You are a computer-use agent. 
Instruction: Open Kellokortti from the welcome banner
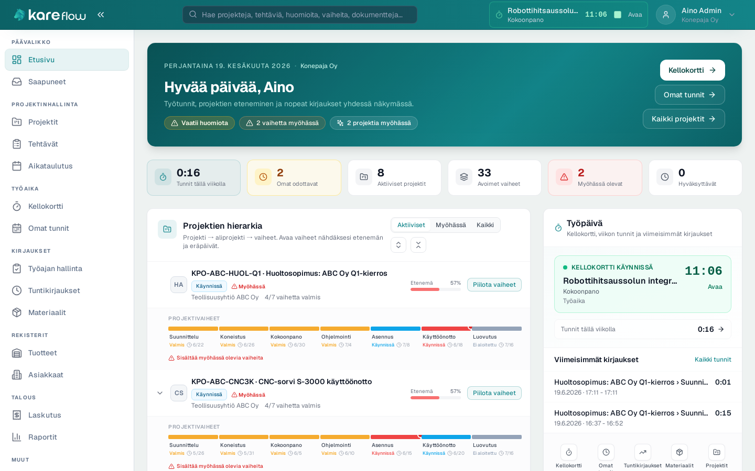point(692,70)
